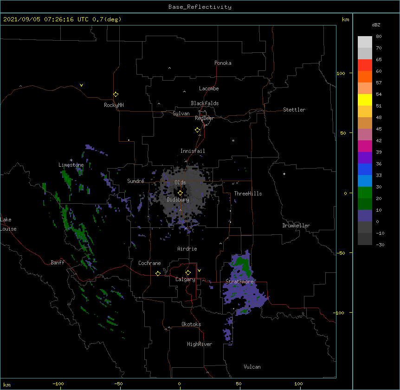Click the Olds label
400x390 pixels.
180,182
